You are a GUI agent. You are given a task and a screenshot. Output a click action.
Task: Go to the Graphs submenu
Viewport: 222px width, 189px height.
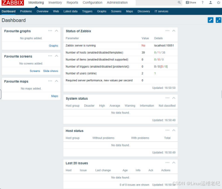coord(102,12)
